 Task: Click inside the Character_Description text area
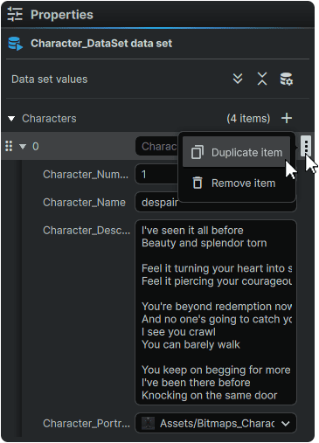(216, 313)
